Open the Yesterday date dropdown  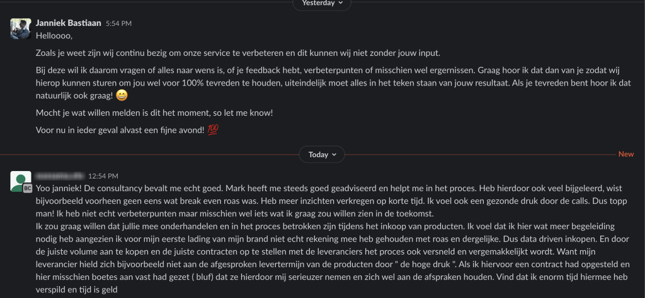pos(322,3)
